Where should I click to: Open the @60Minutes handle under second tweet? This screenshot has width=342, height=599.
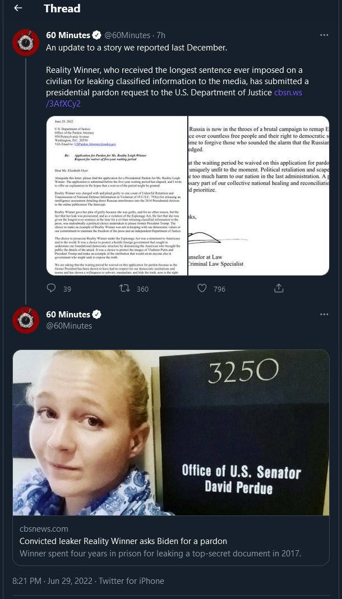(69, 326)
